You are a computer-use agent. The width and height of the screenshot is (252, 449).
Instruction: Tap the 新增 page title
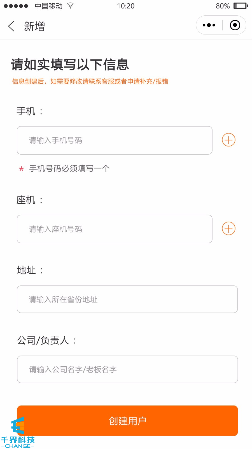pos(34,26)
